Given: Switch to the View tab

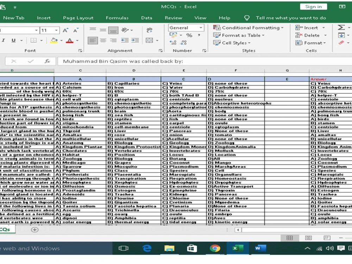Looking at the screenshot, I should coord(200,18).
